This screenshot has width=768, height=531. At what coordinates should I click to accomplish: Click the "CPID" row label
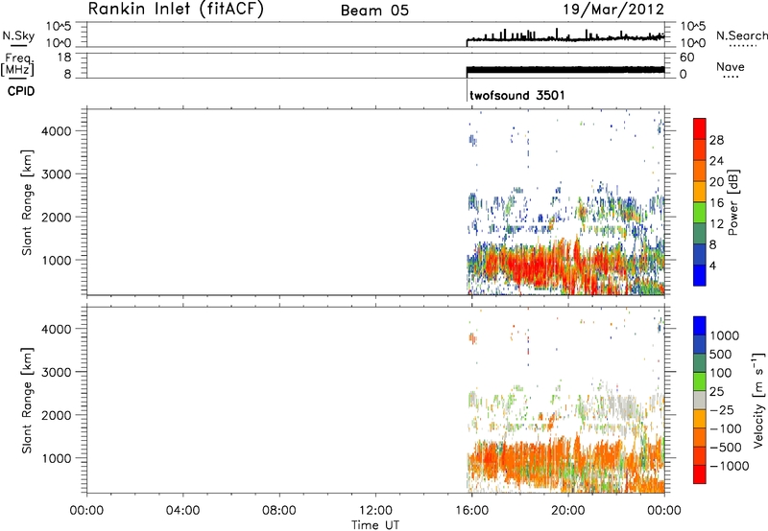pyautogui.click(x=21, y=91)
